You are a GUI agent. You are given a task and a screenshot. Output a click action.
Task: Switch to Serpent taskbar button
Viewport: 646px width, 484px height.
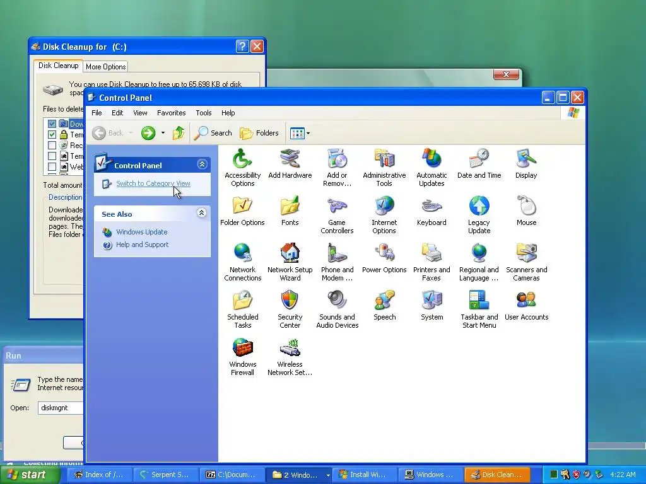pos(166,475)
